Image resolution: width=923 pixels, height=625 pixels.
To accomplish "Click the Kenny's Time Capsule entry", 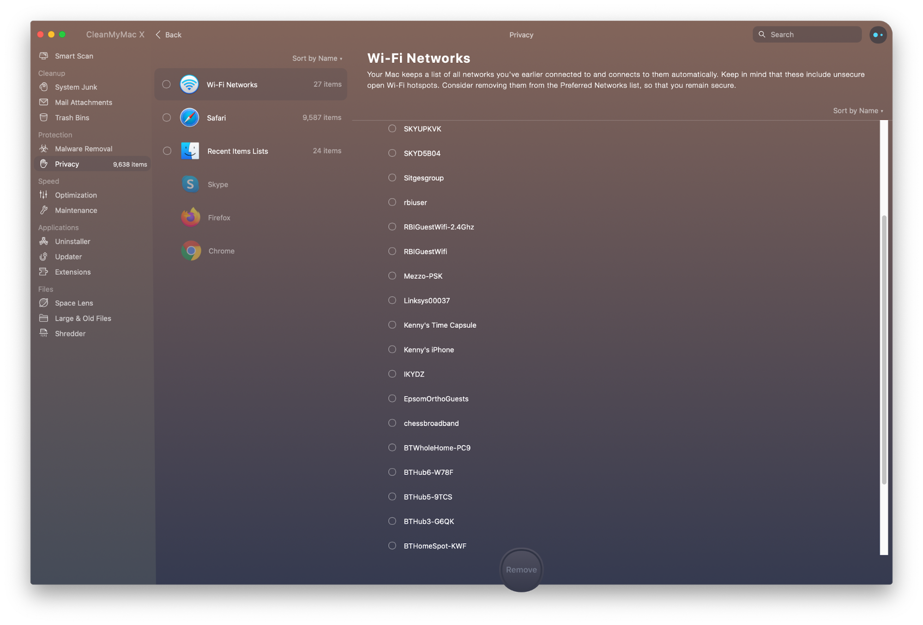I will tap(440, 325).
